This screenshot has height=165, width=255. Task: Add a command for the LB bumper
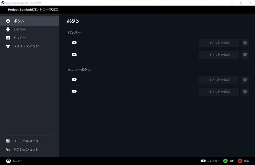pos(219,43)
